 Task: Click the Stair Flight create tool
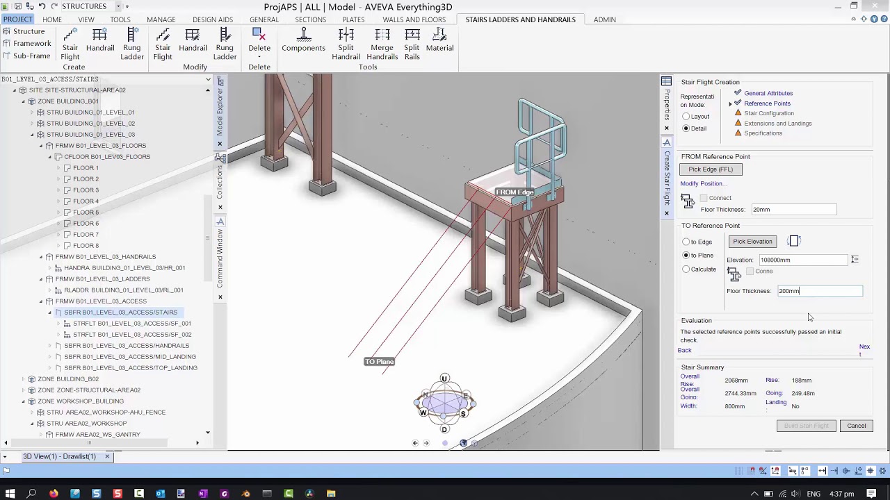pyautogui.click(x=70, y=44)
